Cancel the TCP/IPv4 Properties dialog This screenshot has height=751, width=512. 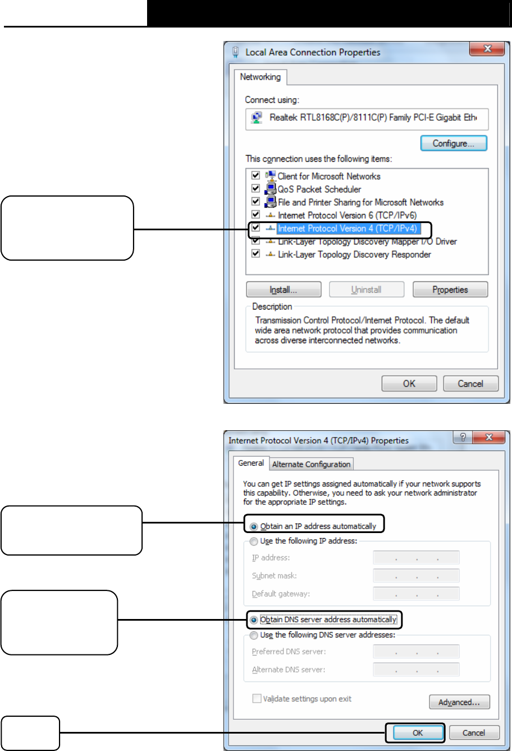pyautogui.click(x=474, y=732)
